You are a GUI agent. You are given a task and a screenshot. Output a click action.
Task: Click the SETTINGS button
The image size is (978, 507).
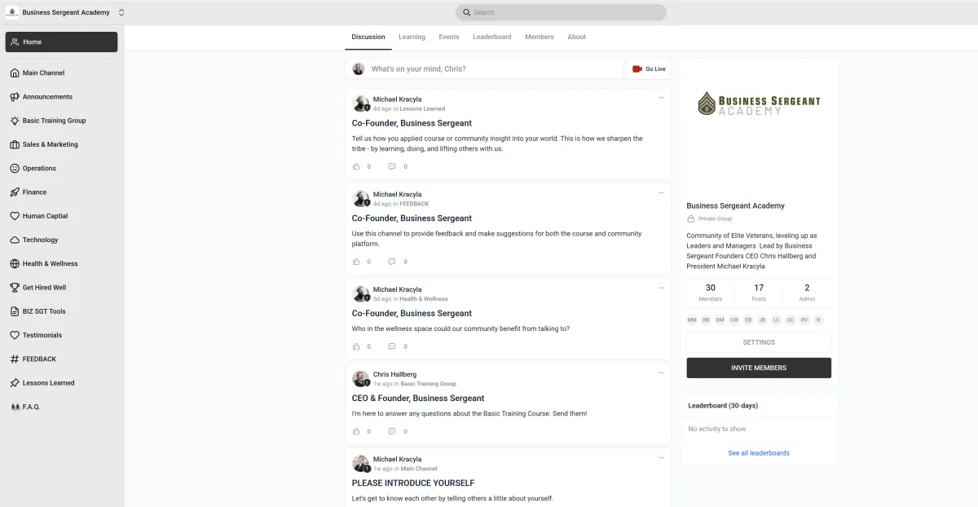click(759, 342)
